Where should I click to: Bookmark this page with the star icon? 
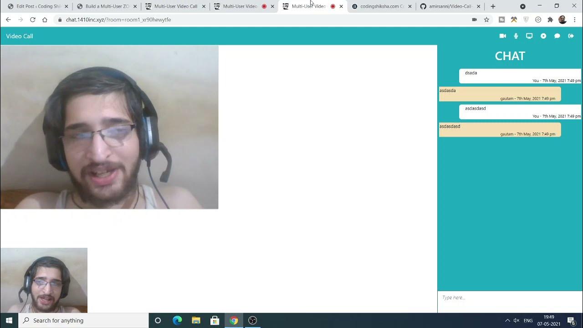click(486, 20)
